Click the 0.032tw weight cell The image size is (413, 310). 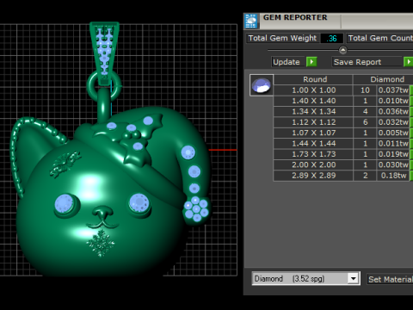[x=393, y=122]
